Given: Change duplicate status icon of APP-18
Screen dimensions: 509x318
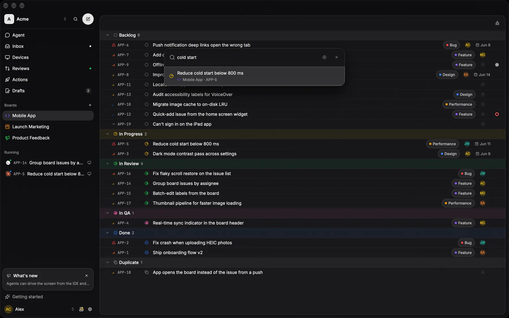Looking at the screenshot, I should [x=146, y=272].
